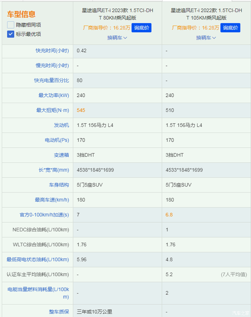Click the 变速箱 parameter link
251x317 pixels.
pyautogui.click(x=61, y=155)
